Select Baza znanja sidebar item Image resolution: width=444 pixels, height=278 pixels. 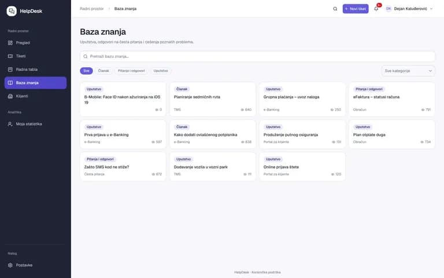tap(35, 83)
